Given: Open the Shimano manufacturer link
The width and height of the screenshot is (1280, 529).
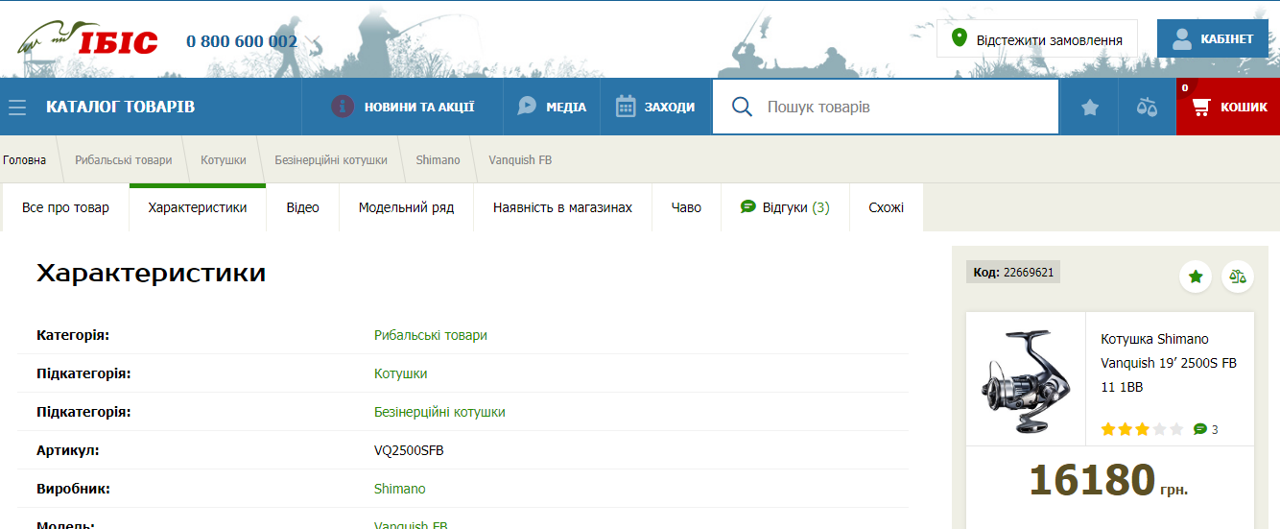Looking at the screenshot, I should [x=399, y=489].
